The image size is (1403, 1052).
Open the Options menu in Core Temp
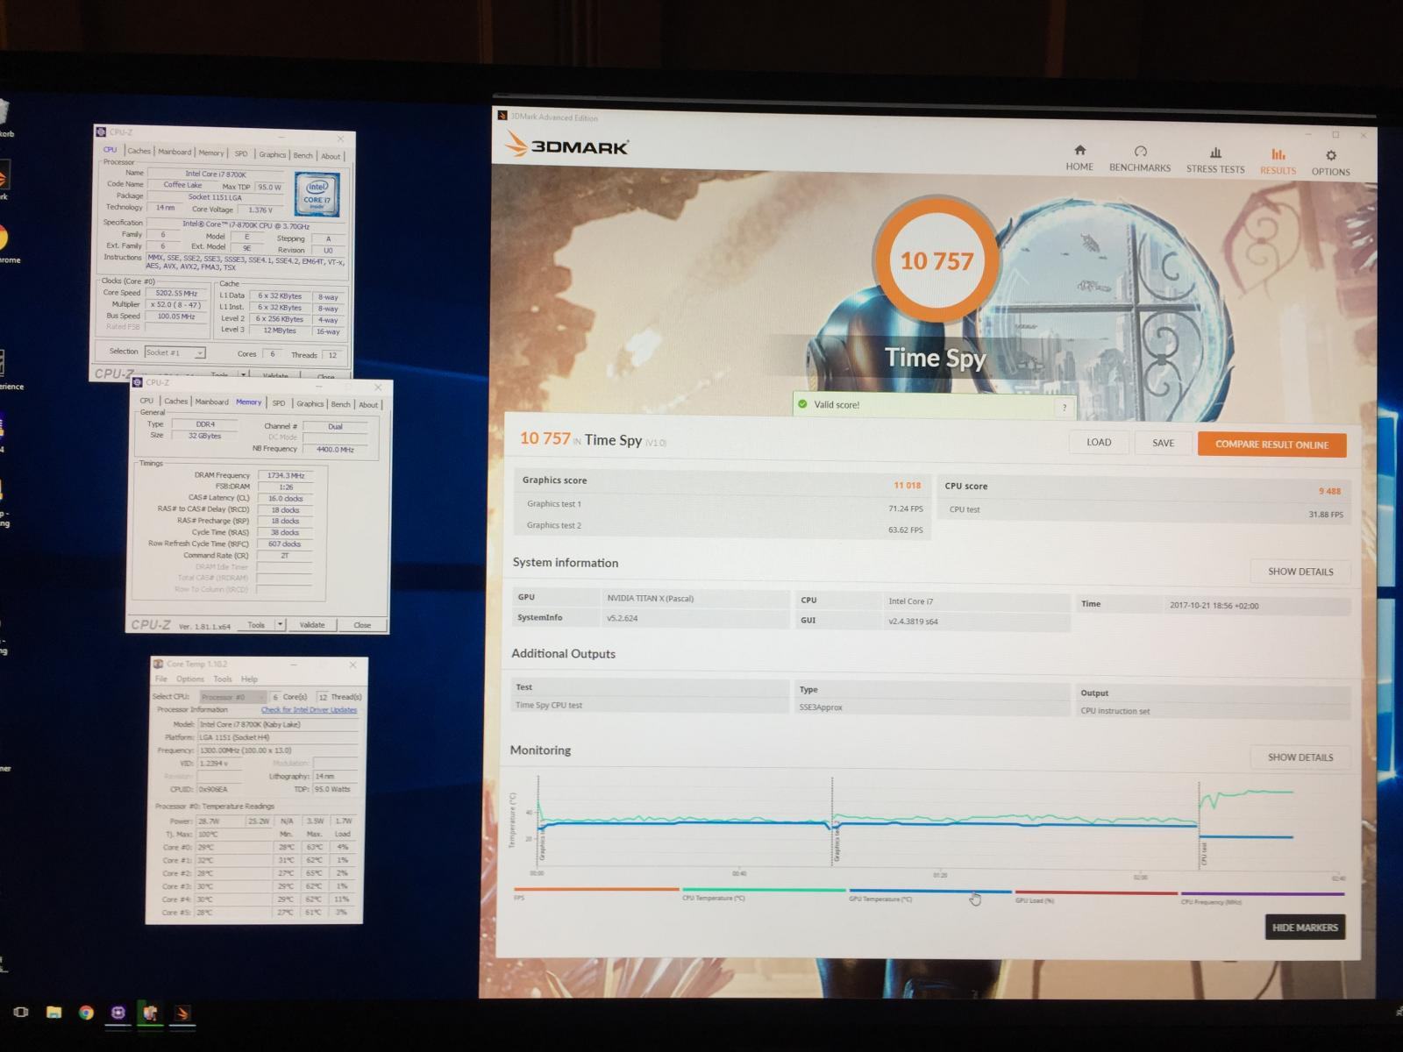[x=189, y=679]
